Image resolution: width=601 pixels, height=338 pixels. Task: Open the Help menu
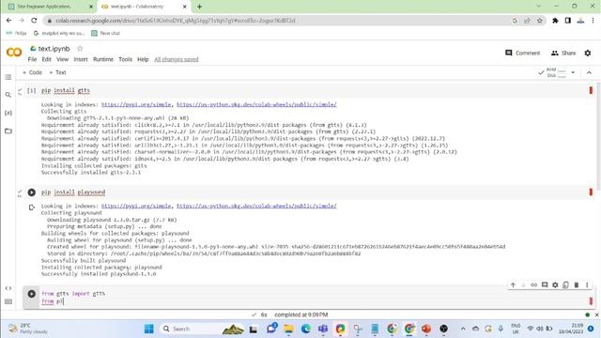pos(143,59)
